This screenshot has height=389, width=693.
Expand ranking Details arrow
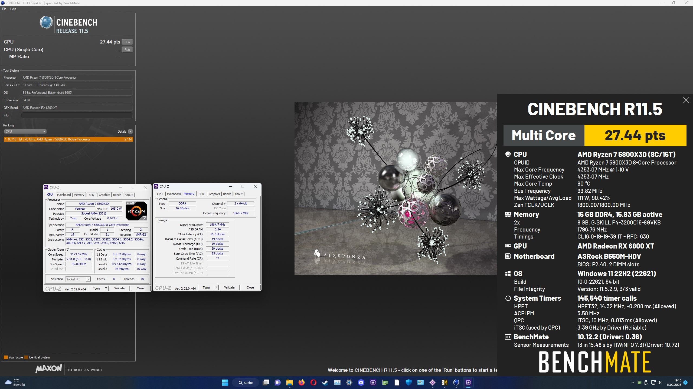point(130,132)
